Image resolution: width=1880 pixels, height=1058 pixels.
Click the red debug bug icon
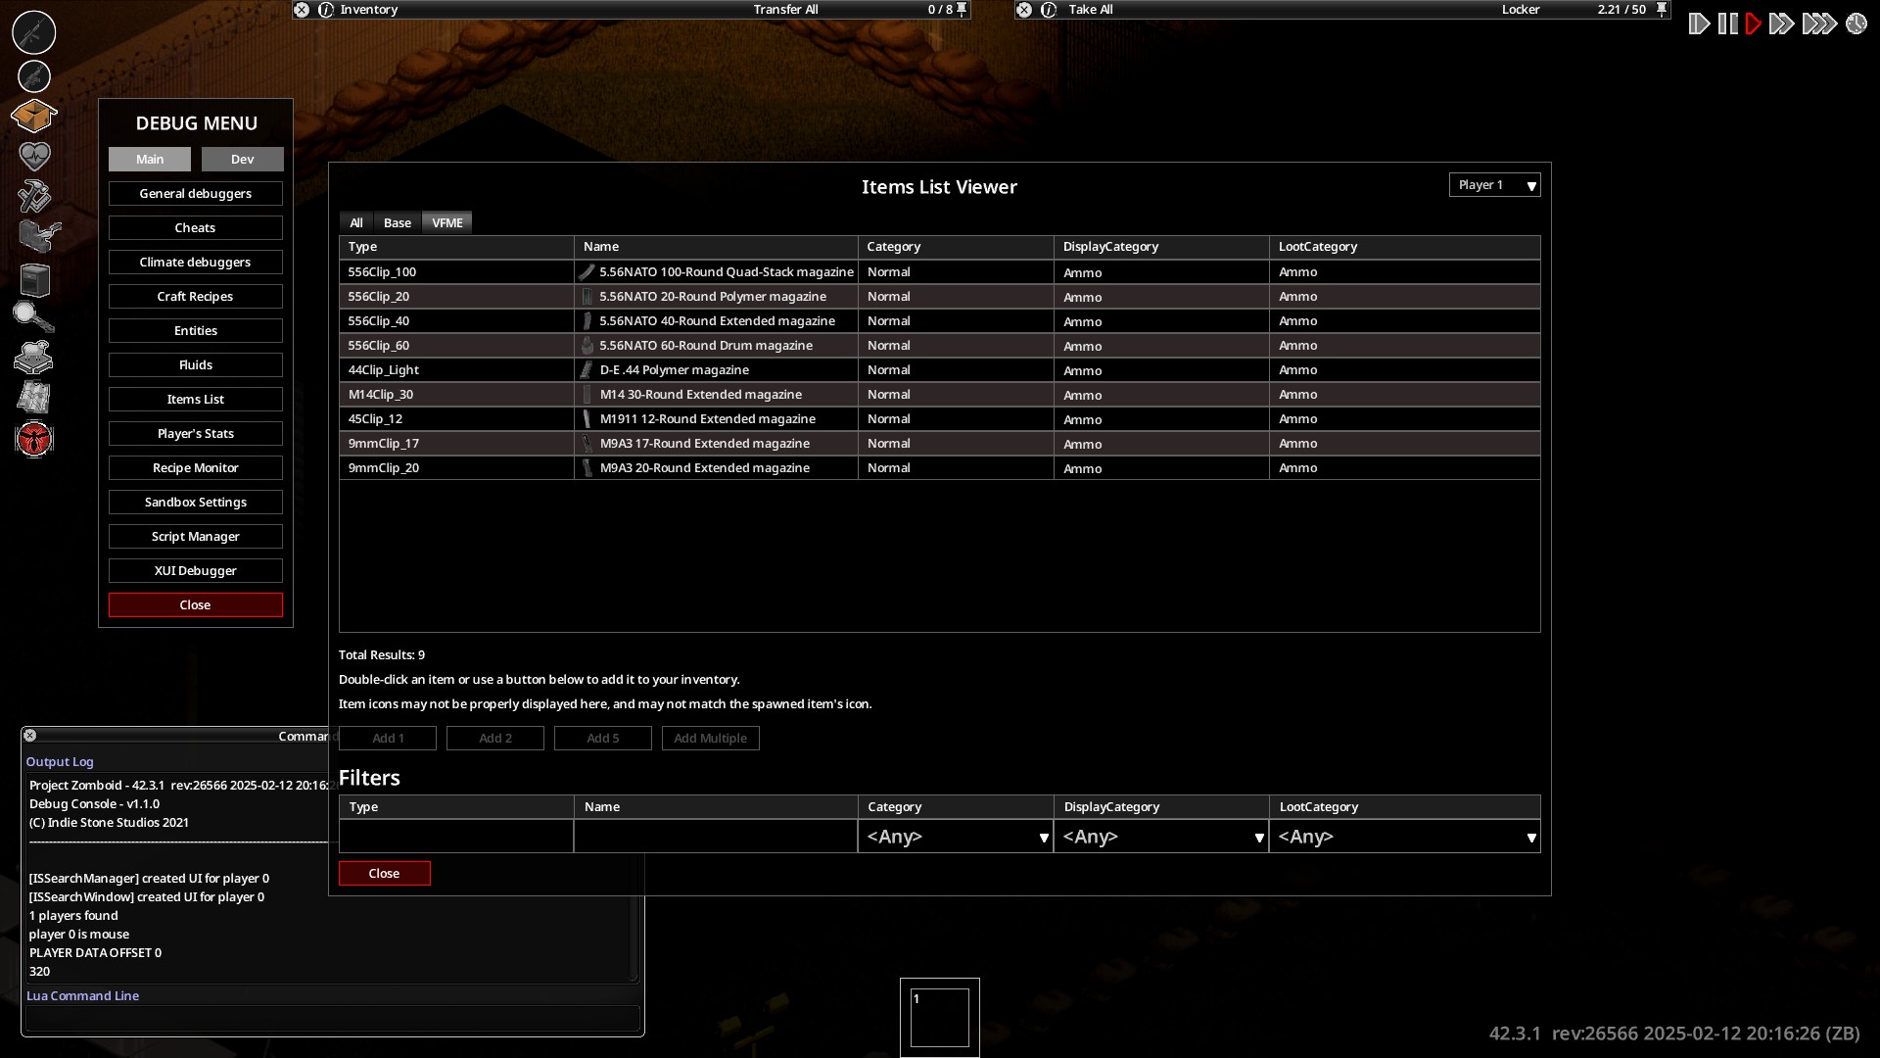tap(34, 439)
